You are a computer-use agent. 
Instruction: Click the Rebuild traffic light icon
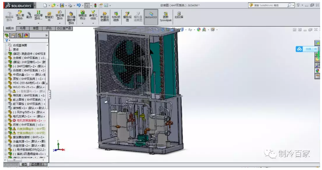[95, 5]
